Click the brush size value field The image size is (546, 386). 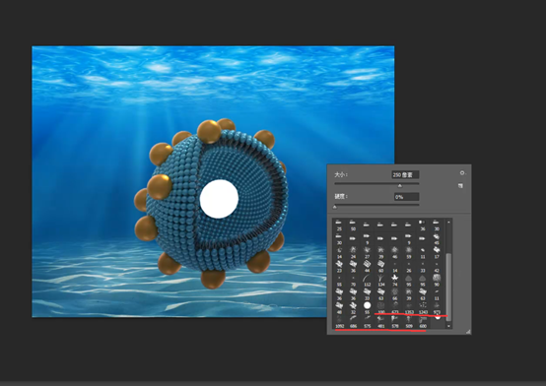click(405, 174)
